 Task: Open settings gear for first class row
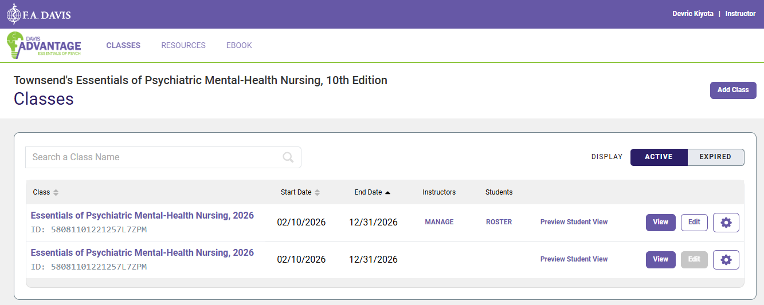pos(726,223)
